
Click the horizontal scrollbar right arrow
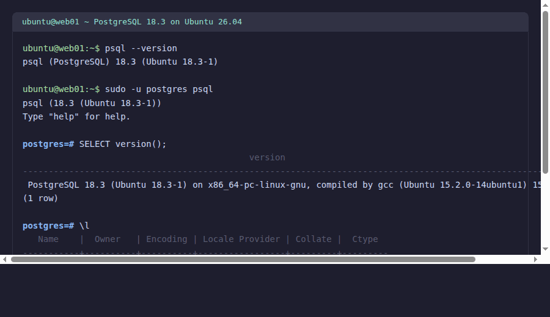point(535,259)
